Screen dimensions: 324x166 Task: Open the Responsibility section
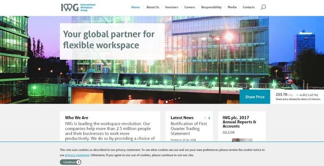point(211,7)
